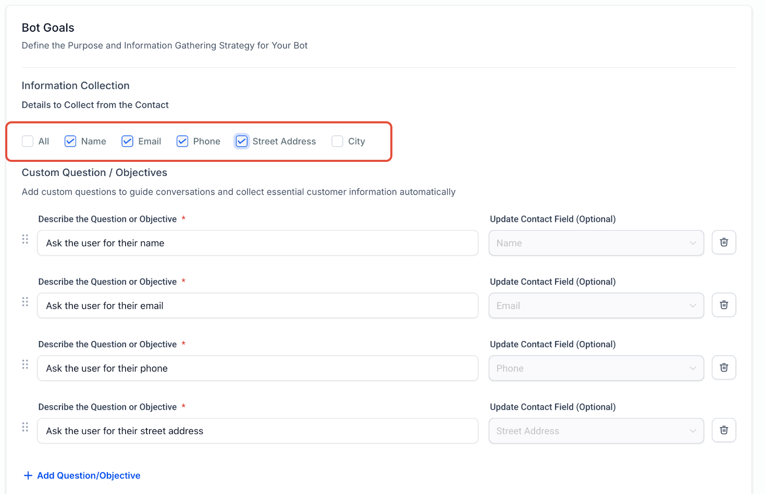This screenshot has width=765, height=494.
Task: Delete the phone question using its trash icon
Action: click(724, 368)
